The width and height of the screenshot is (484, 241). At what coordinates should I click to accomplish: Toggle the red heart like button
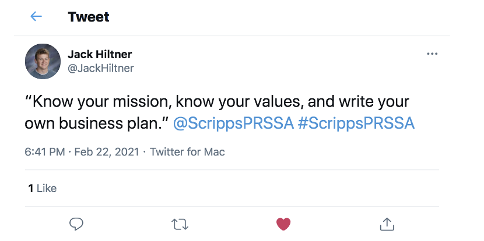coord(283,224)
